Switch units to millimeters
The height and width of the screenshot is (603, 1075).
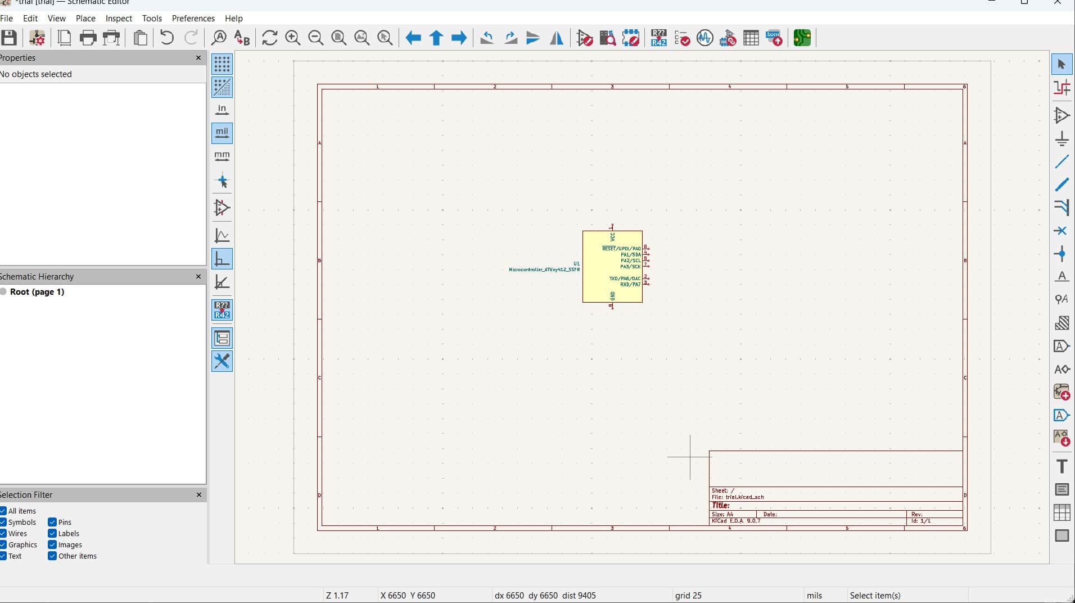coord(222,156)
